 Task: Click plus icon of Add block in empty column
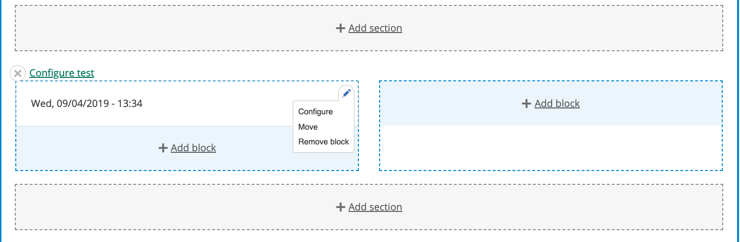(527, 104)
